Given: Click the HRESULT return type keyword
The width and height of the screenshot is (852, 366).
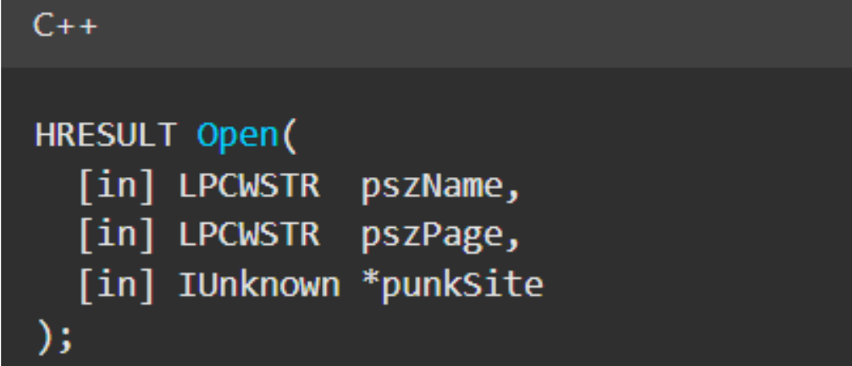Looking at the screenshot, I should [x=106, y=135].
